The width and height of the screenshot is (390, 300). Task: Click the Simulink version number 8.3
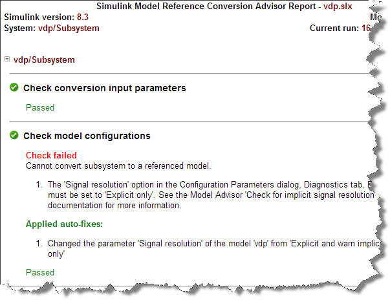82,17
